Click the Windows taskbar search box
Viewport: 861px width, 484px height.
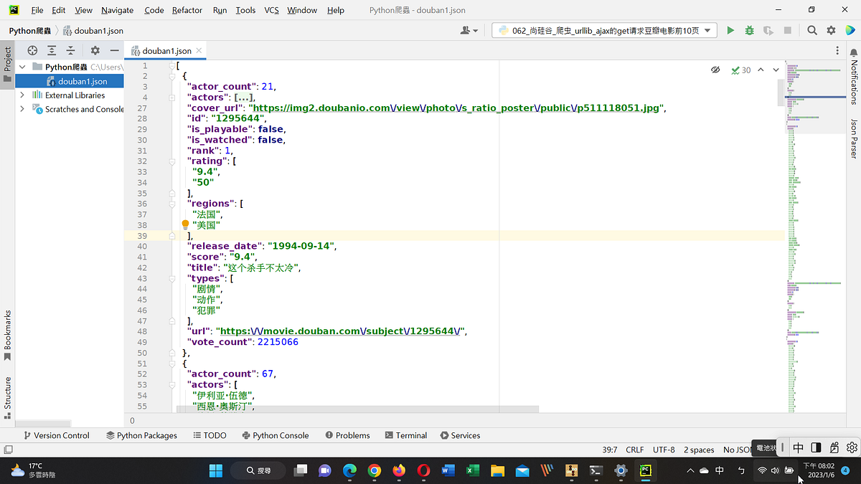tap(258, 471)
